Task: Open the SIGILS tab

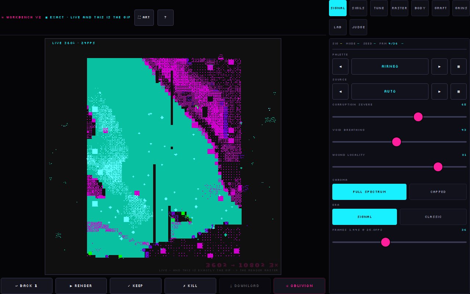Action: point(358,8)
